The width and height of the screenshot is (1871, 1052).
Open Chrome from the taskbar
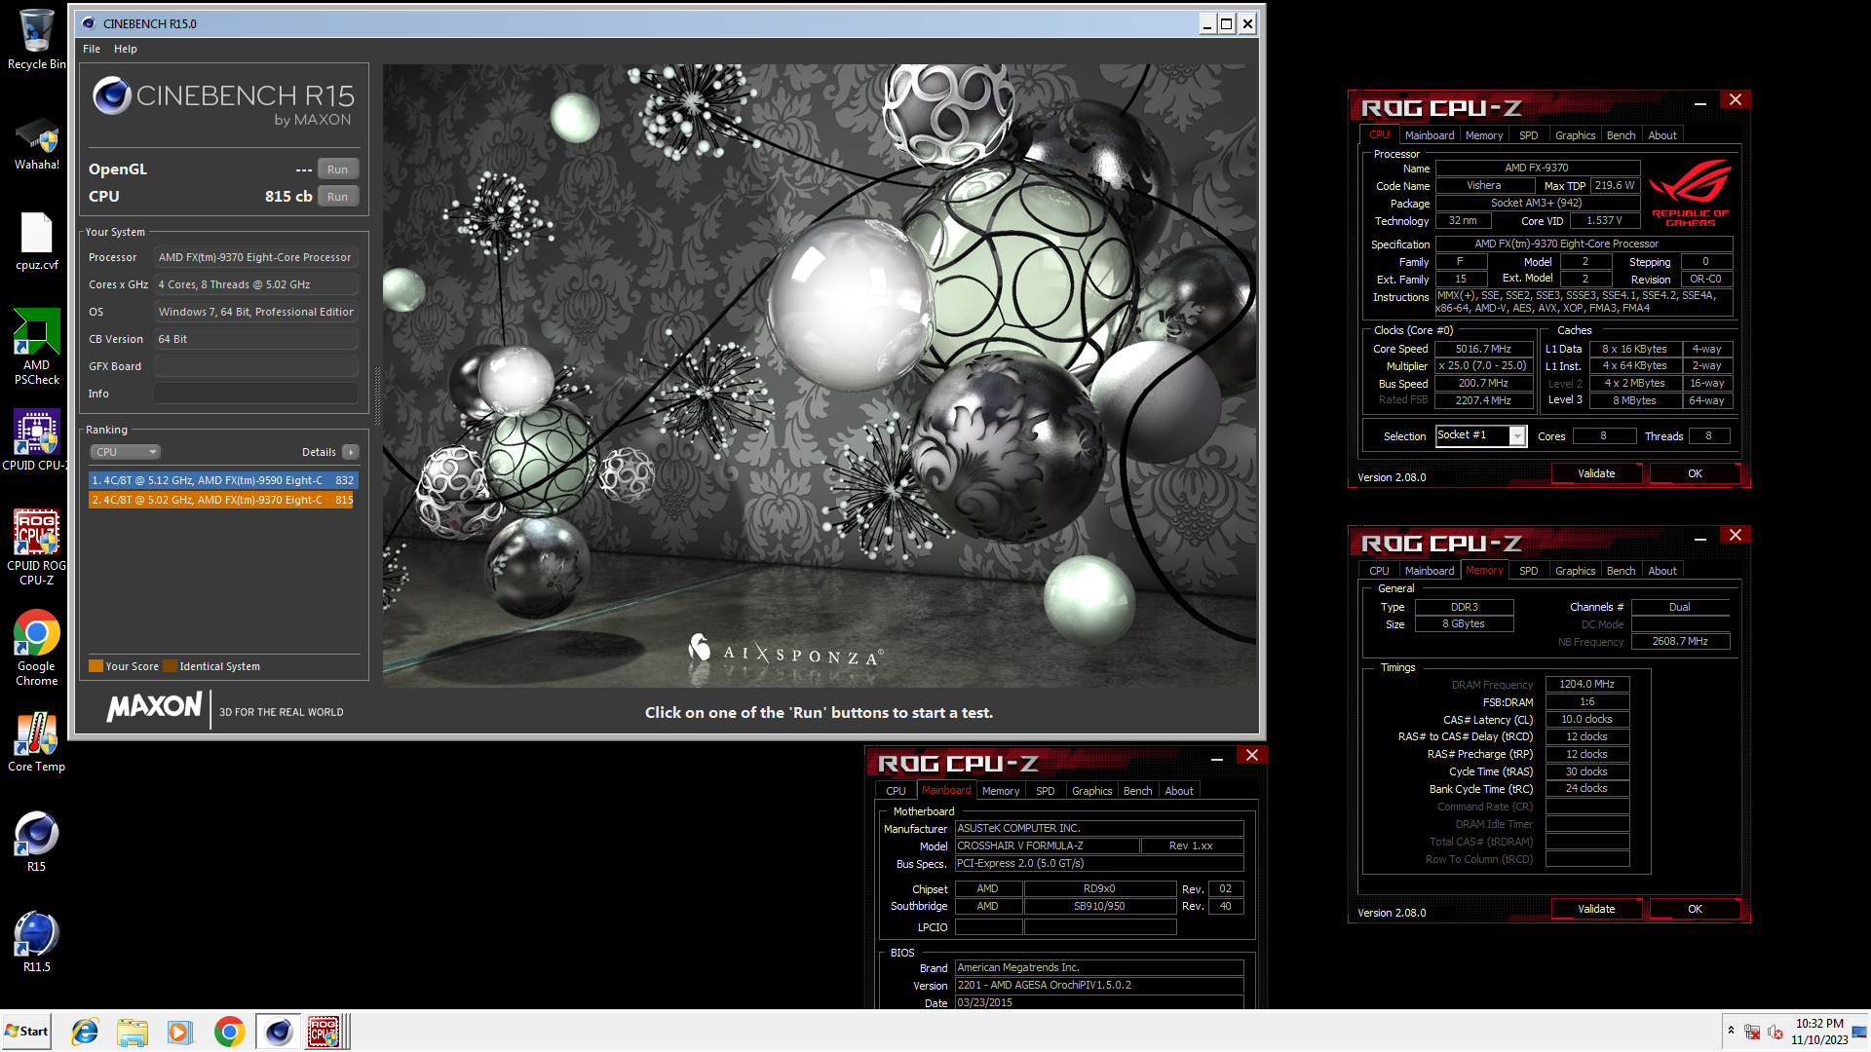tap(229, 1032)
